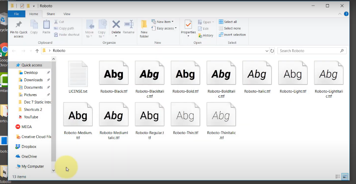Screen dimensions: 356x184
Task: Select the Roboto-Regular.ttf font file
Action: point(150,121)
